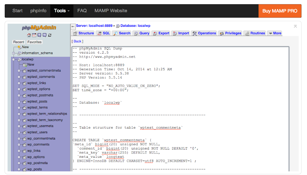This screenshot has height=175, width=307.
Task: Click the wp_links table icon
Action: [x=25, y=151]
